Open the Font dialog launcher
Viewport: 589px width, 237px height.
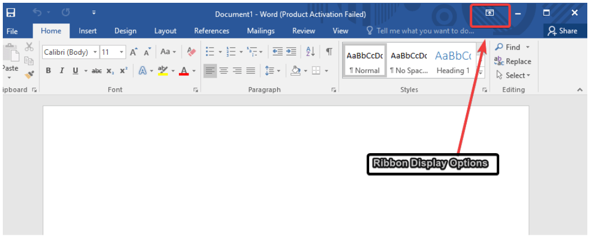pos(196,90)
